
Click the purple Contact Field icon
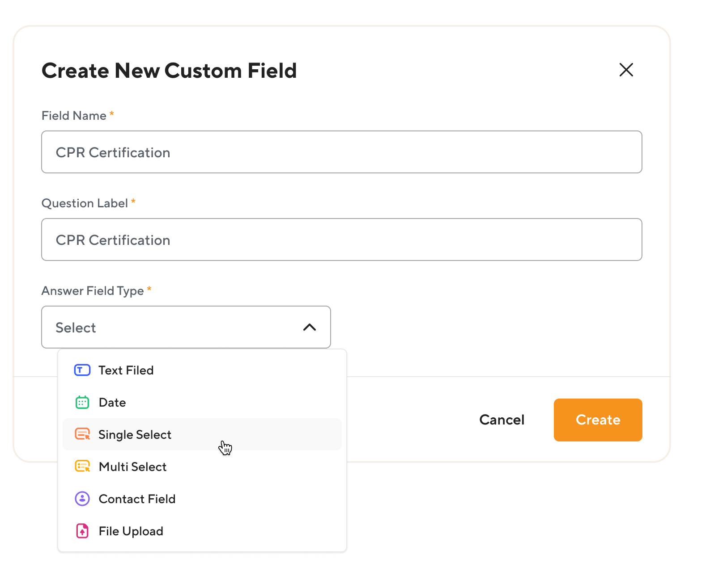[x=82, y=499]
